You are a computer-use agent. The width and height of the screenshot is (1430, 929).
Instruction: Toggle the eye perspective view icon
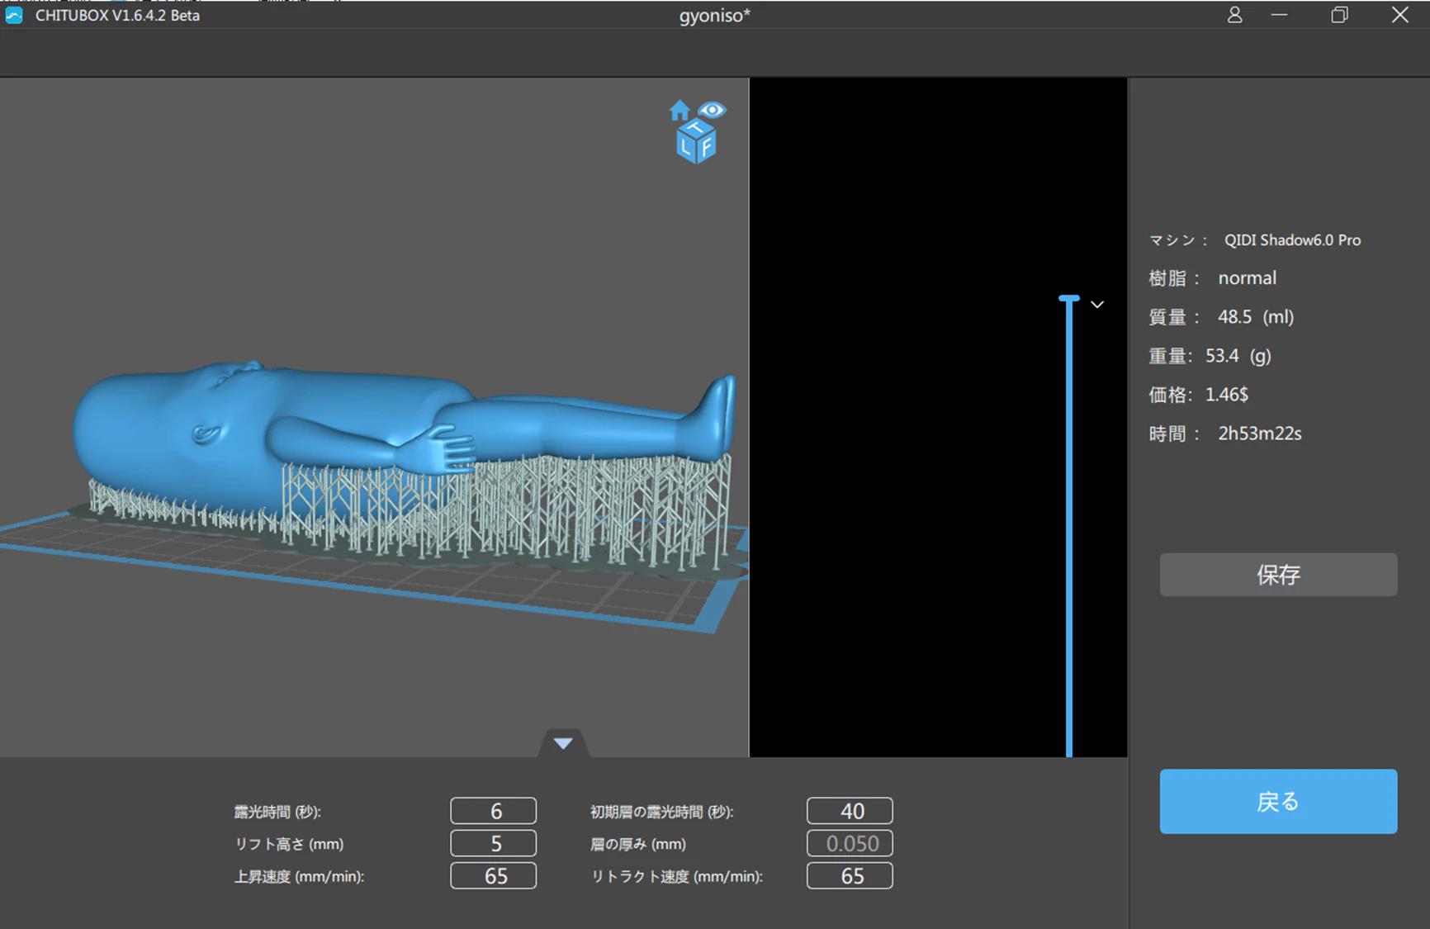tap(712, 110)
